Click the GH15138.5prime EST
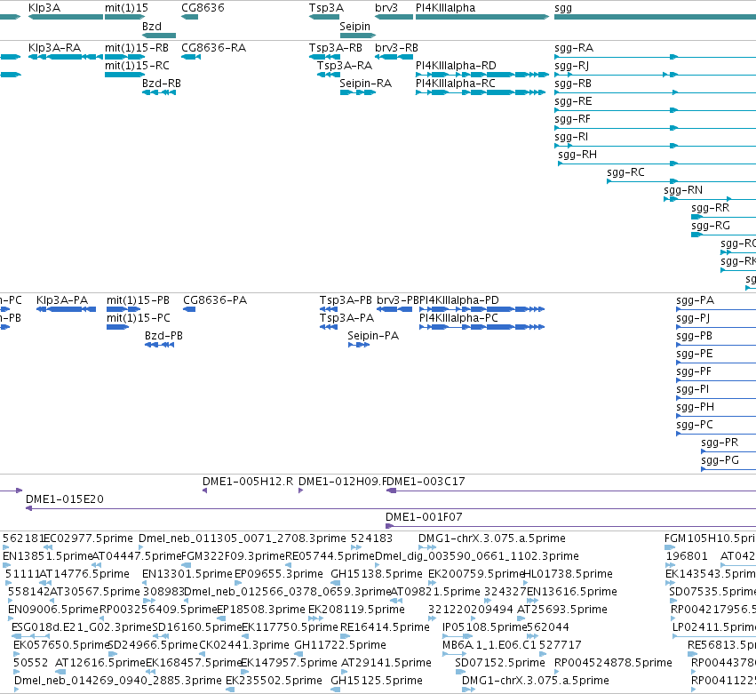 336,583
